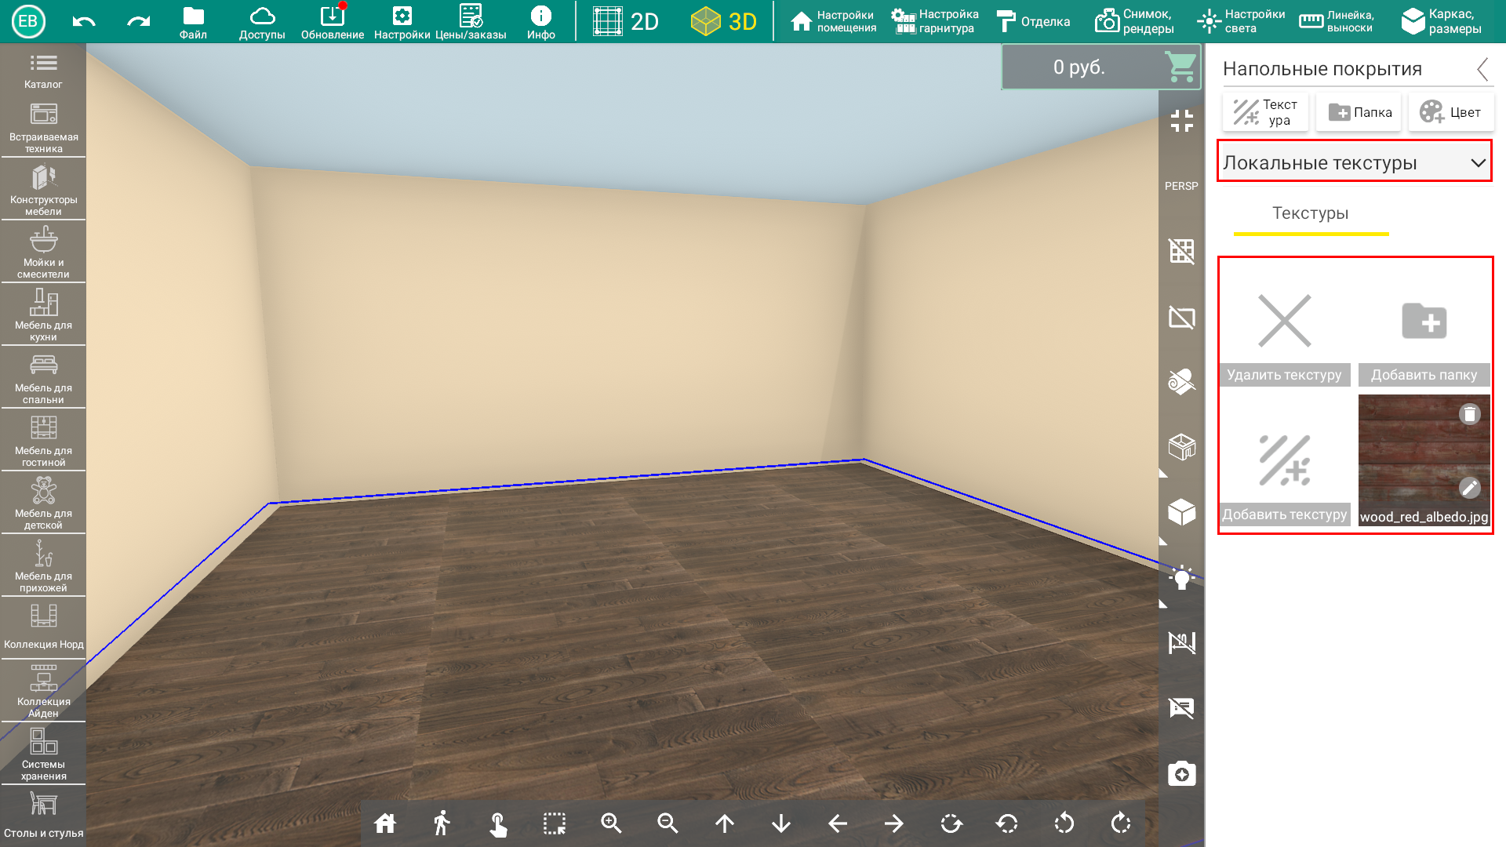This screenshot has height=847, width=1506.
Task: Select wood_red_albedo.jpg texture thumbnail
Action: click(x=1424, y=460)
